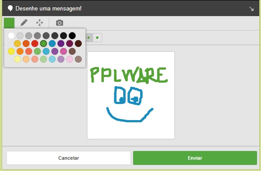The height and width of the screenshot is (171, 261).
Task: Pick the selected dark green swatch
Action: (43, 44)
